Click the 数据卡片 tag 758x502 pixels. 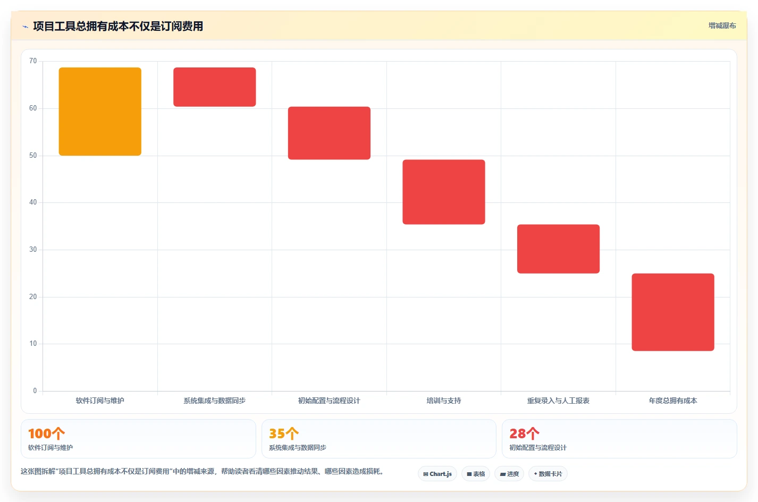548,474
